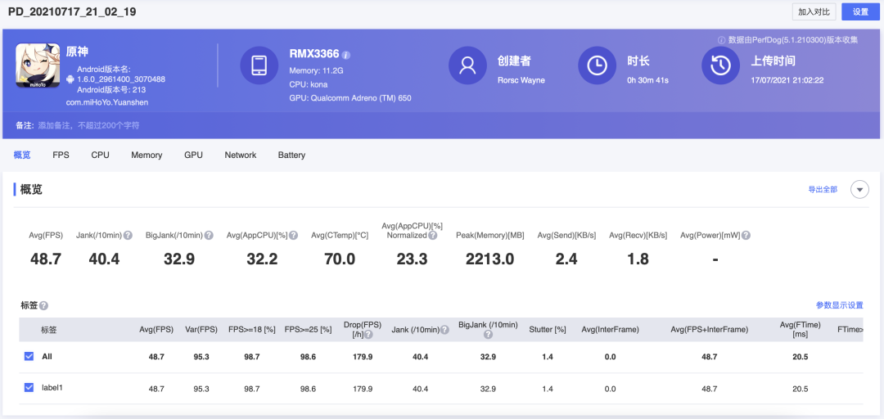884x419 pixels.
Task: Open the Memory tab
Action: pos(147,155)
